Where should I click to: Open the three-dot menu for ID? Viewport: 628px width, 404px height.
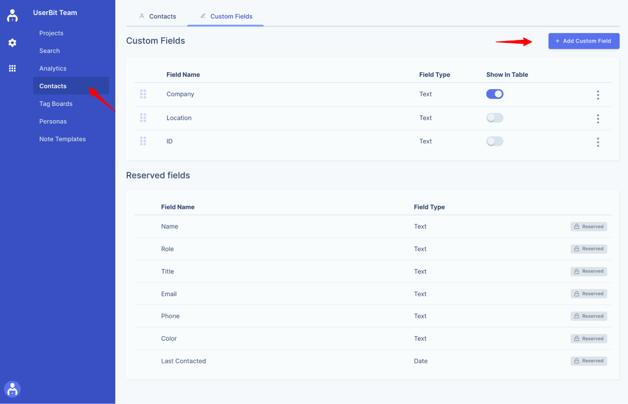[x=598, y=142]
